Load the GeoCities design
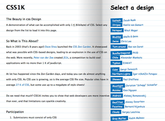This screenshot has height=121, width=165. (118, 102)
